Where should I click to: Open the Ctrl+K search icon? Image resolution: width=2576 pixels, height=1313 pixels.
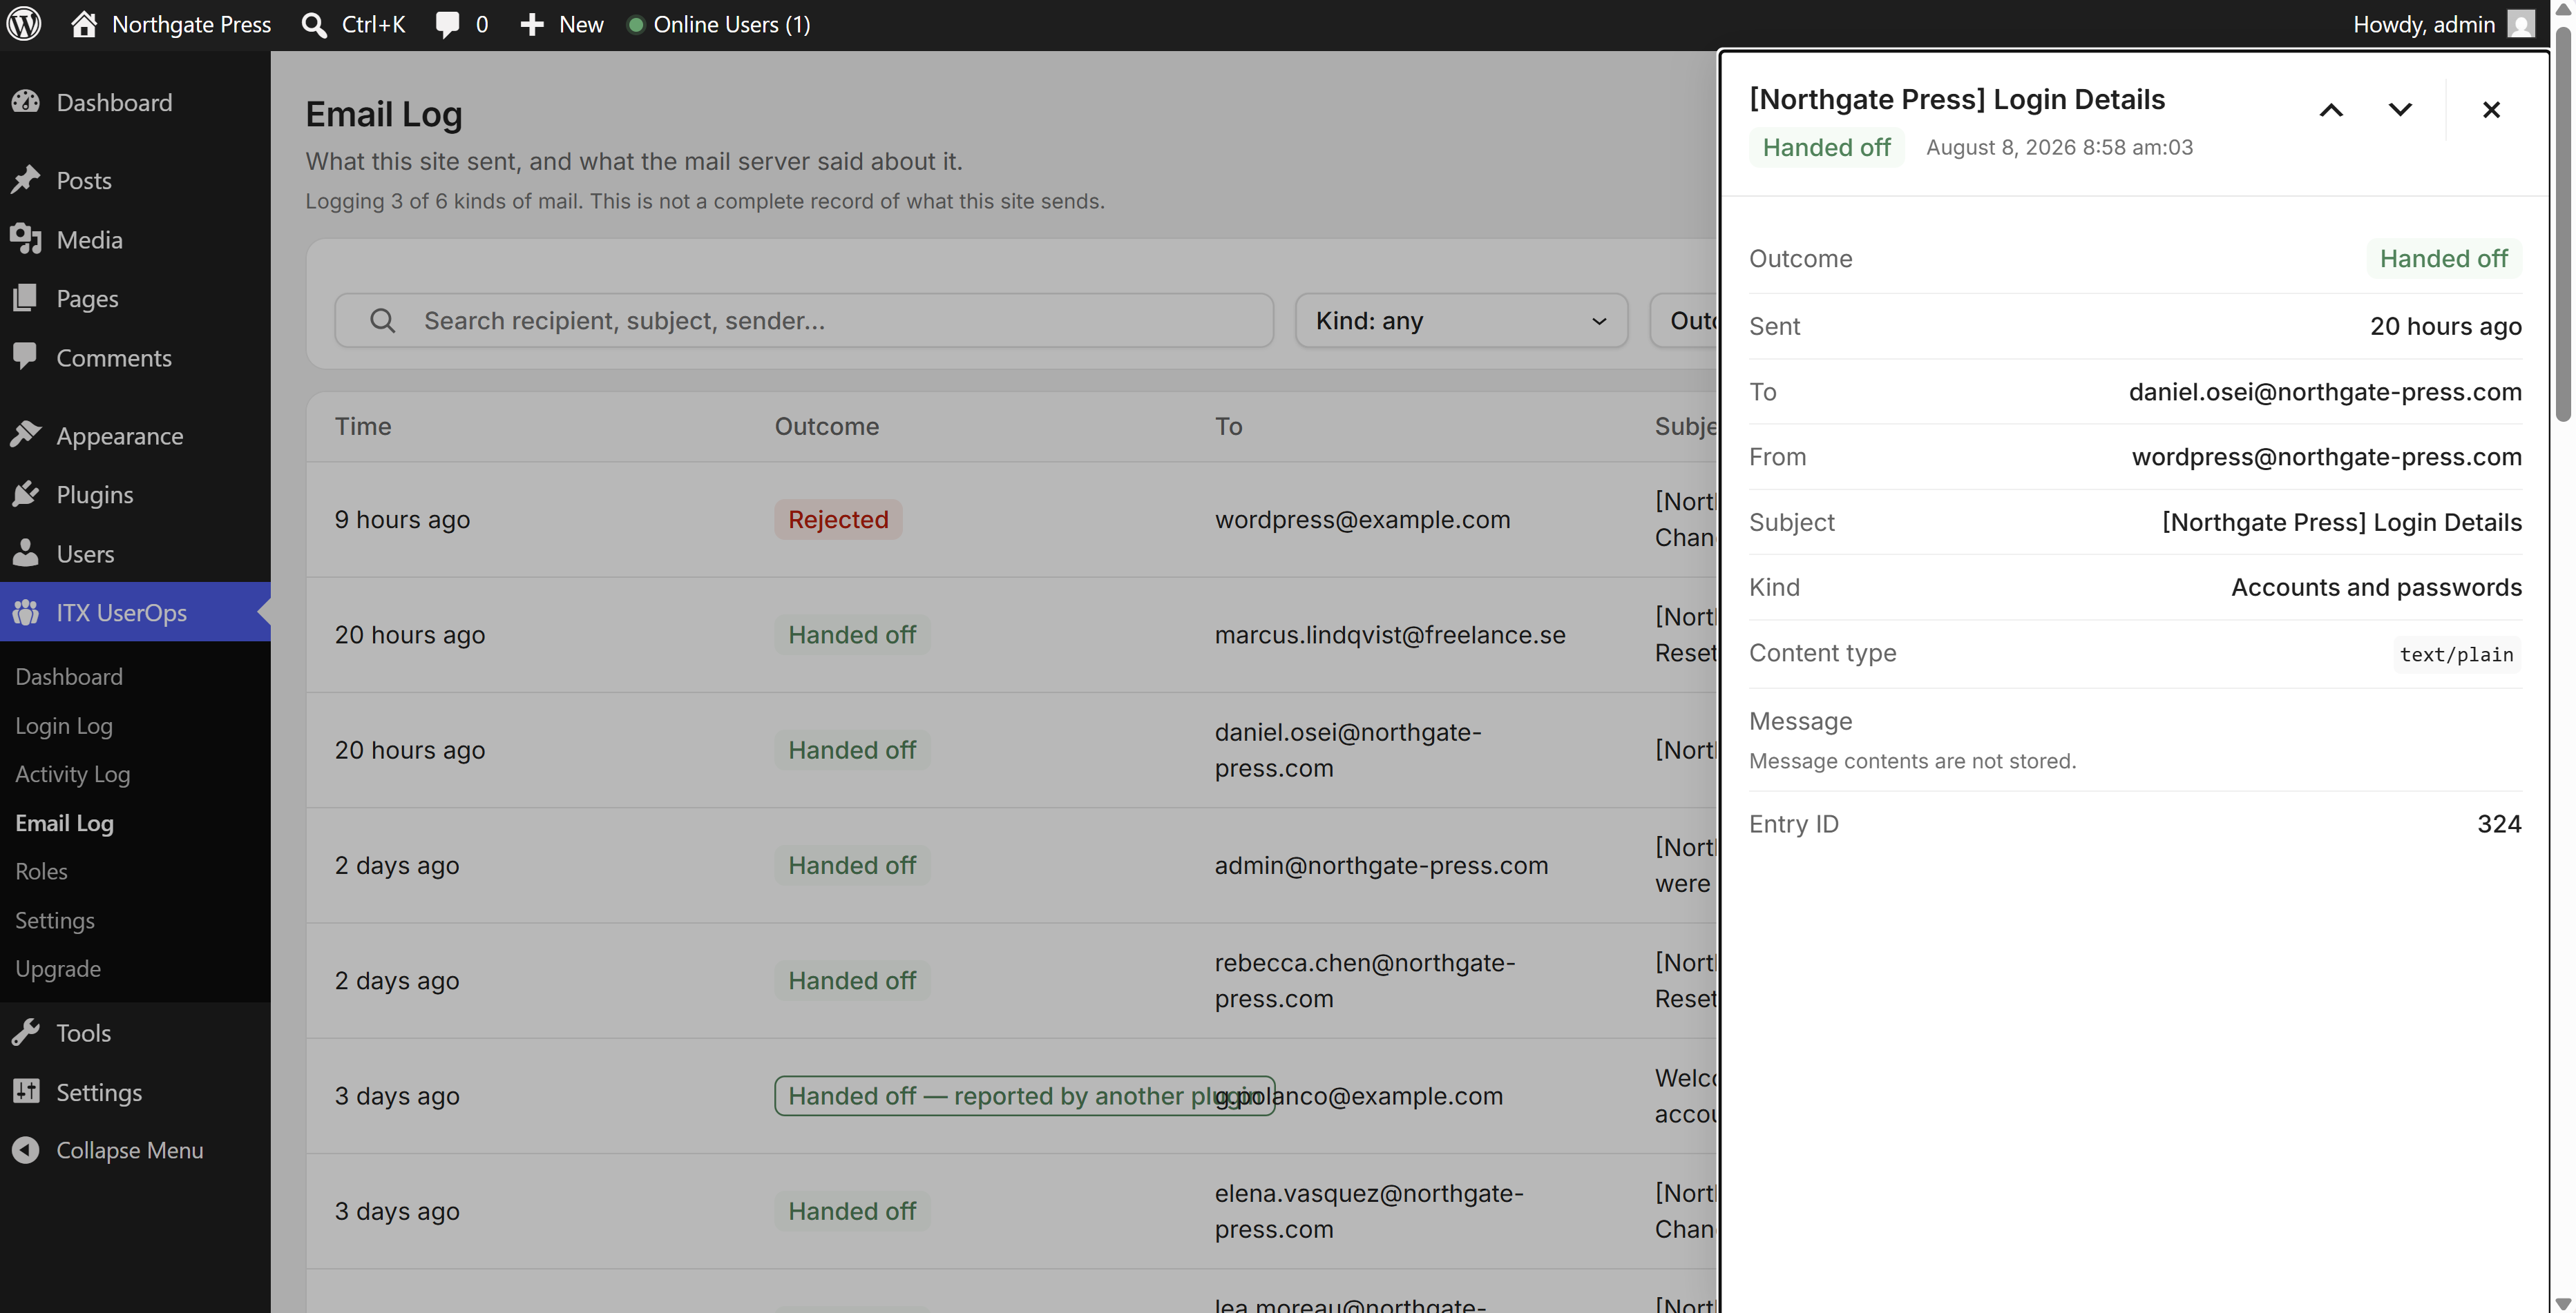[314, 25]
